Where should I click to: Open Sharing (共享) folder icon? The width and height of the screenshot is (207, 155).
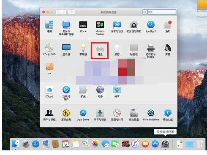tap(117, 90)
